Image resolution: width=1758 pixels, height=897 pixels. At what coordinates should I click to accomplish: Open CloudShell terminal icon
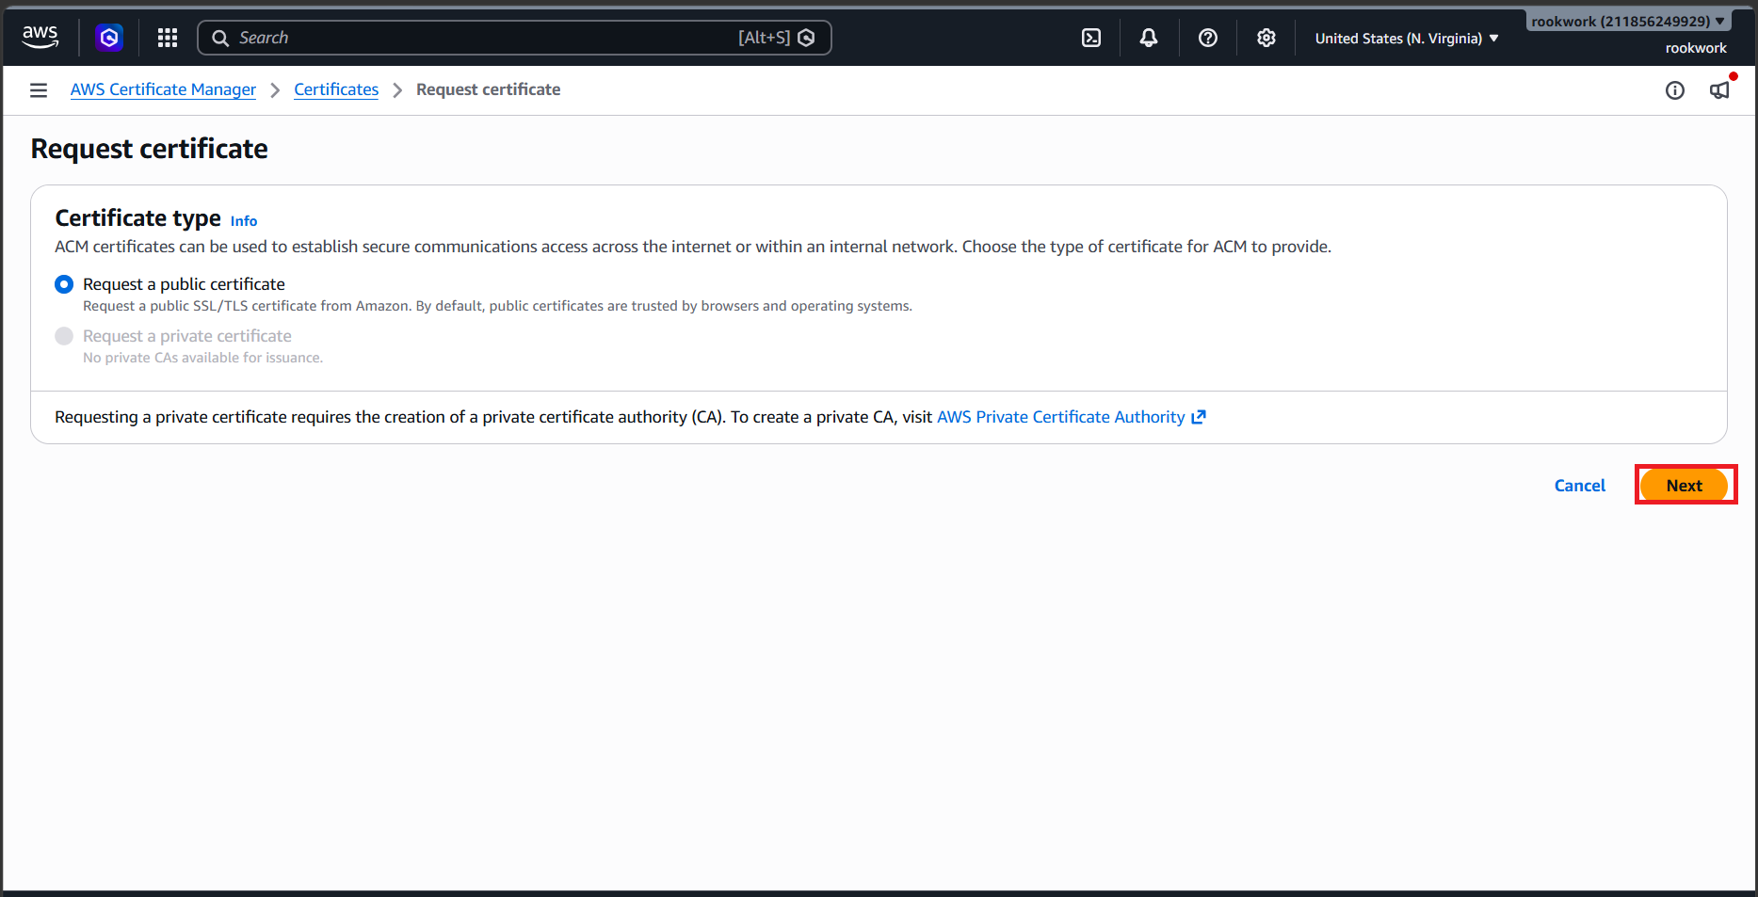coord(1091,38)
